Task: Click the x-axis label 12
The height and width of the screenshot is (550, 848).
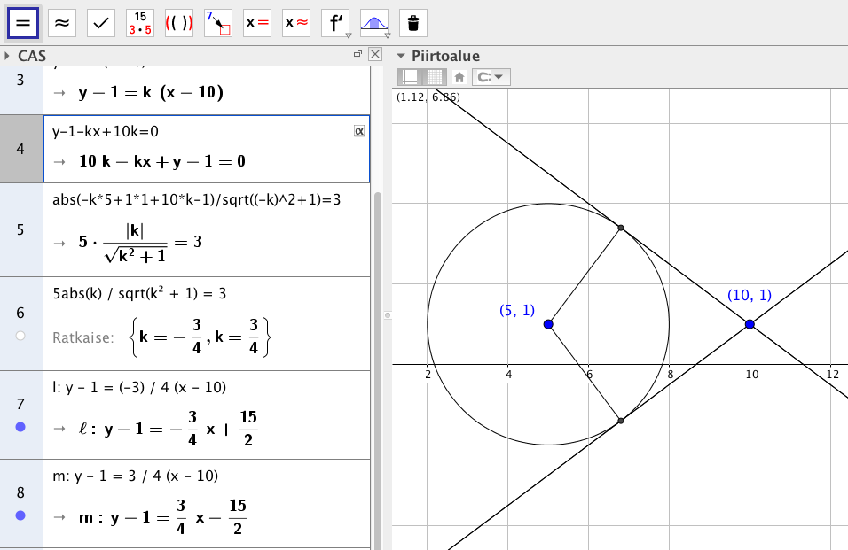Action: pos(834,374)
